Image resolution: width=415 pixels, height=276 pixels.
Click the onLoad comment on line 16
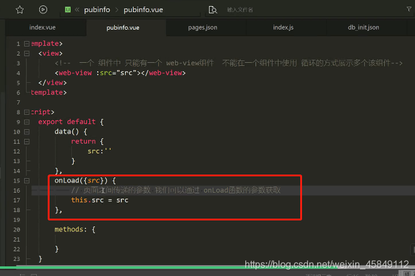coord(176,190)
